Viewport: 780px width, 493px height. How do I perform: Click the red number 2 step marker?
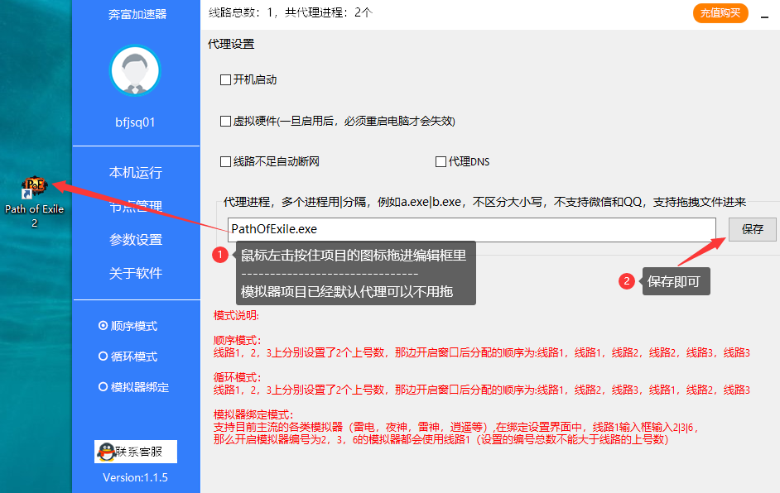point(627,281)
